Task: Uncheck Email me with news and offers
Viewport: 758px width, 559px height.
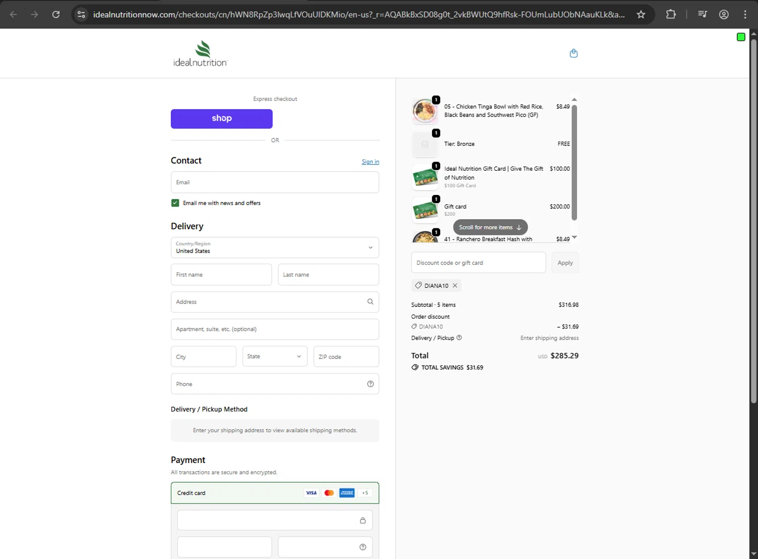Action: (x=175, y=203)
